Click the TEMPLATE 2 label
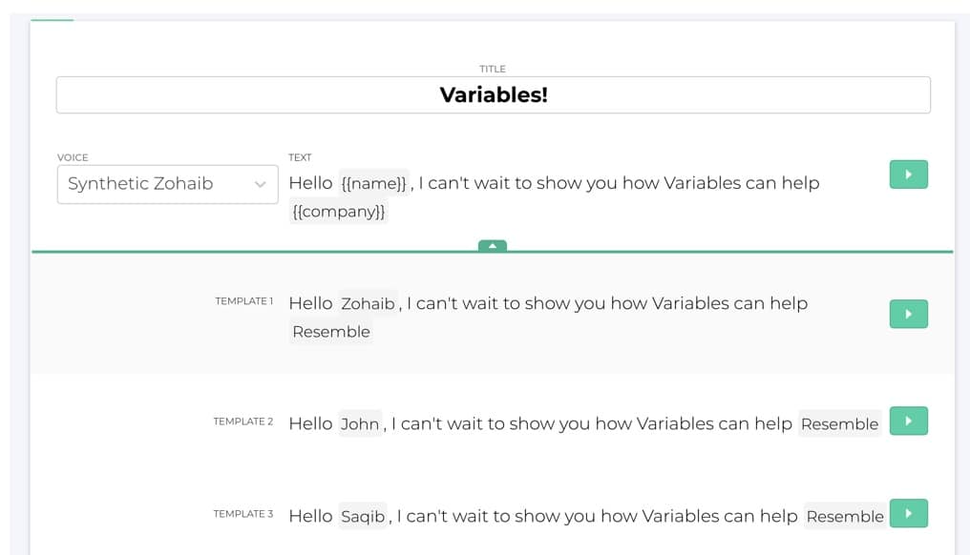 pyautogui.click(x=243, y=421)
